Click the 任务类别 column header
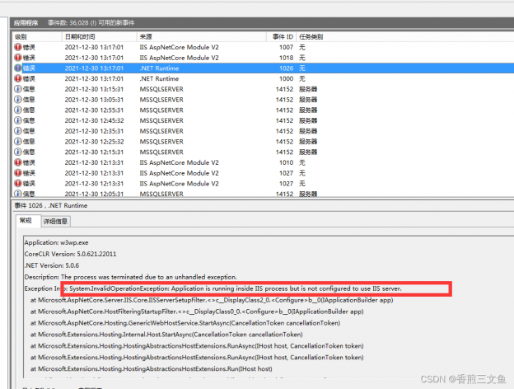 click(311, 37)
